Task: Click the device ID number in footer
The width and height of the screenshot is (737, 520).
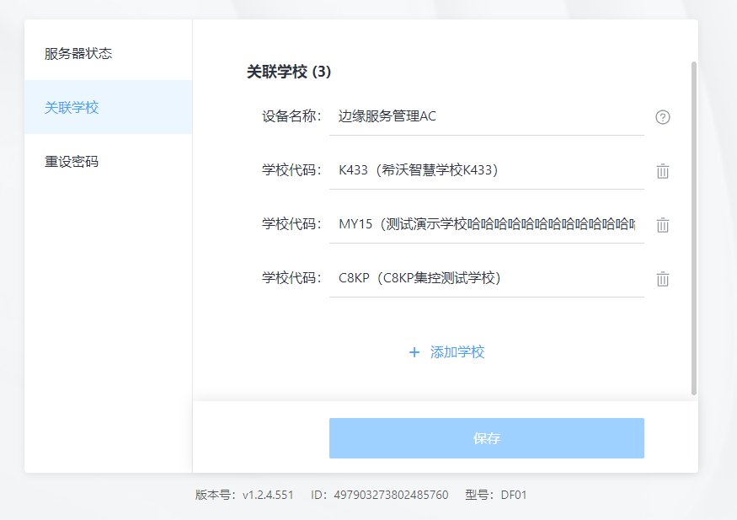Action: [x=391, y=495]
